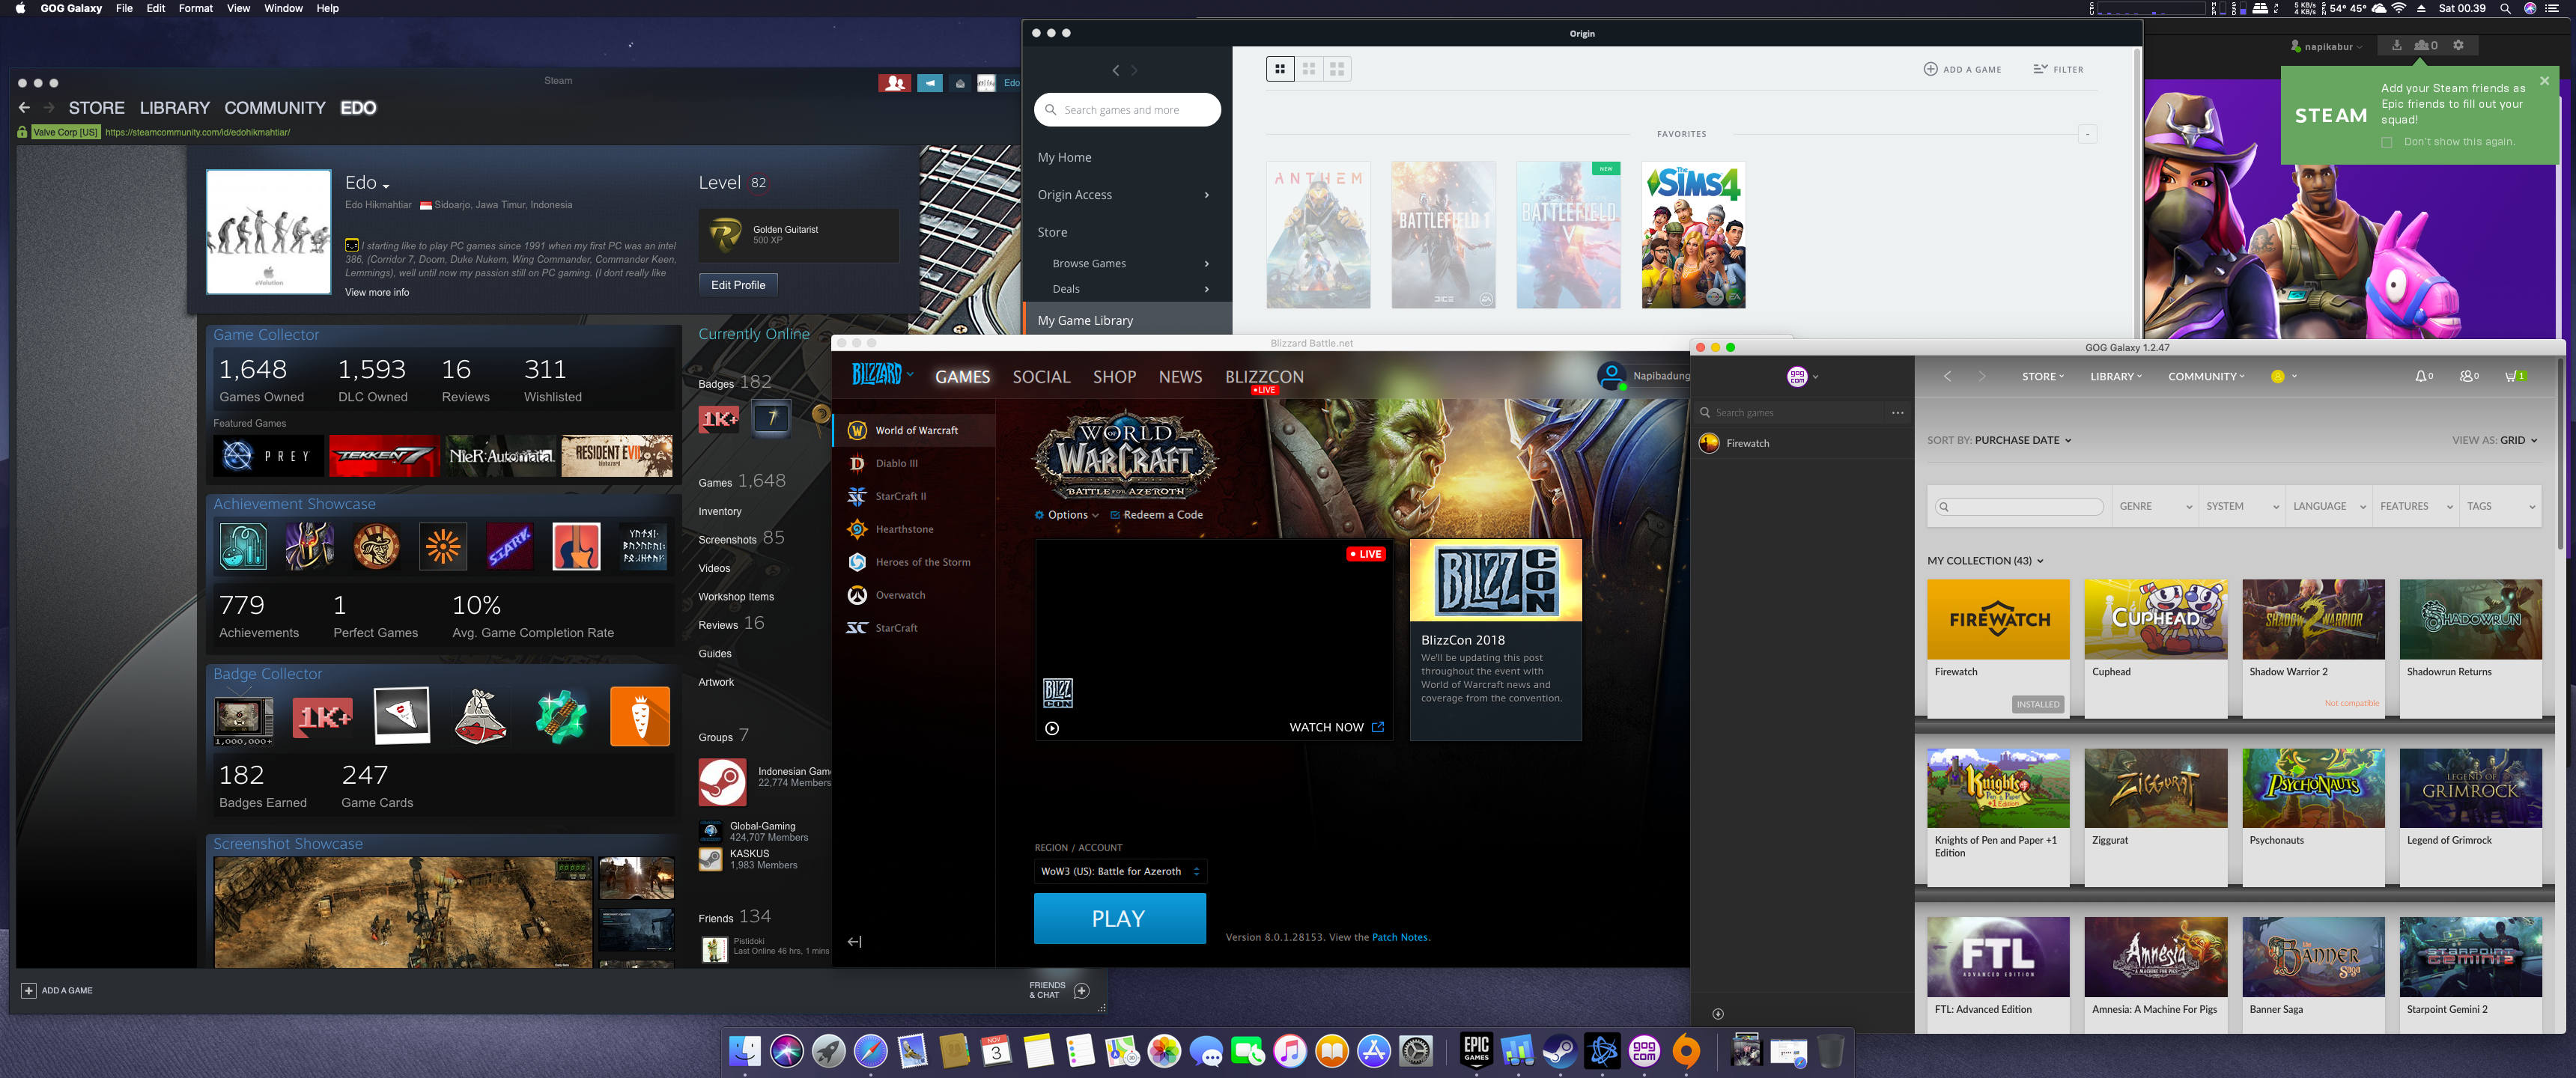The height and width of the screenshot is (1078, 2576).
Task: Open the BLIZZCON tab
Action: coord(1264,377)
